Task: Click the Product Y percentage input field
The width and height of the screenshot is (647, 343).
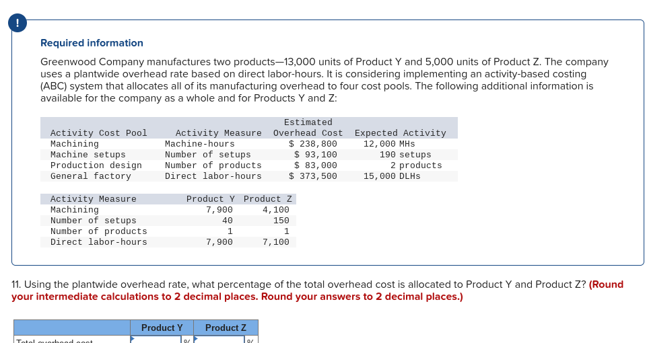Action: [156, 340]
